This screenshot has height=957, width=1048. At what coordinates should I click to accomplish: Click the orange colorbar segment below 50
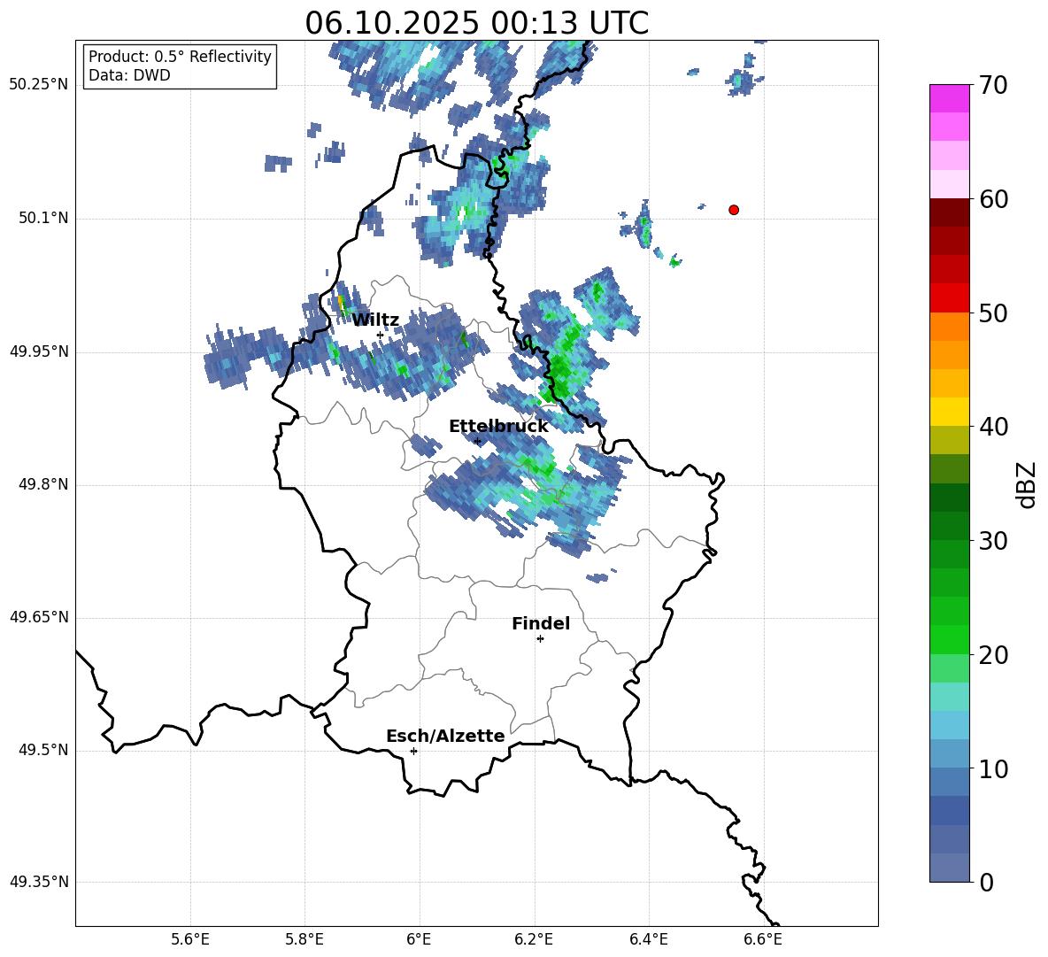click(x=950, y=327)
